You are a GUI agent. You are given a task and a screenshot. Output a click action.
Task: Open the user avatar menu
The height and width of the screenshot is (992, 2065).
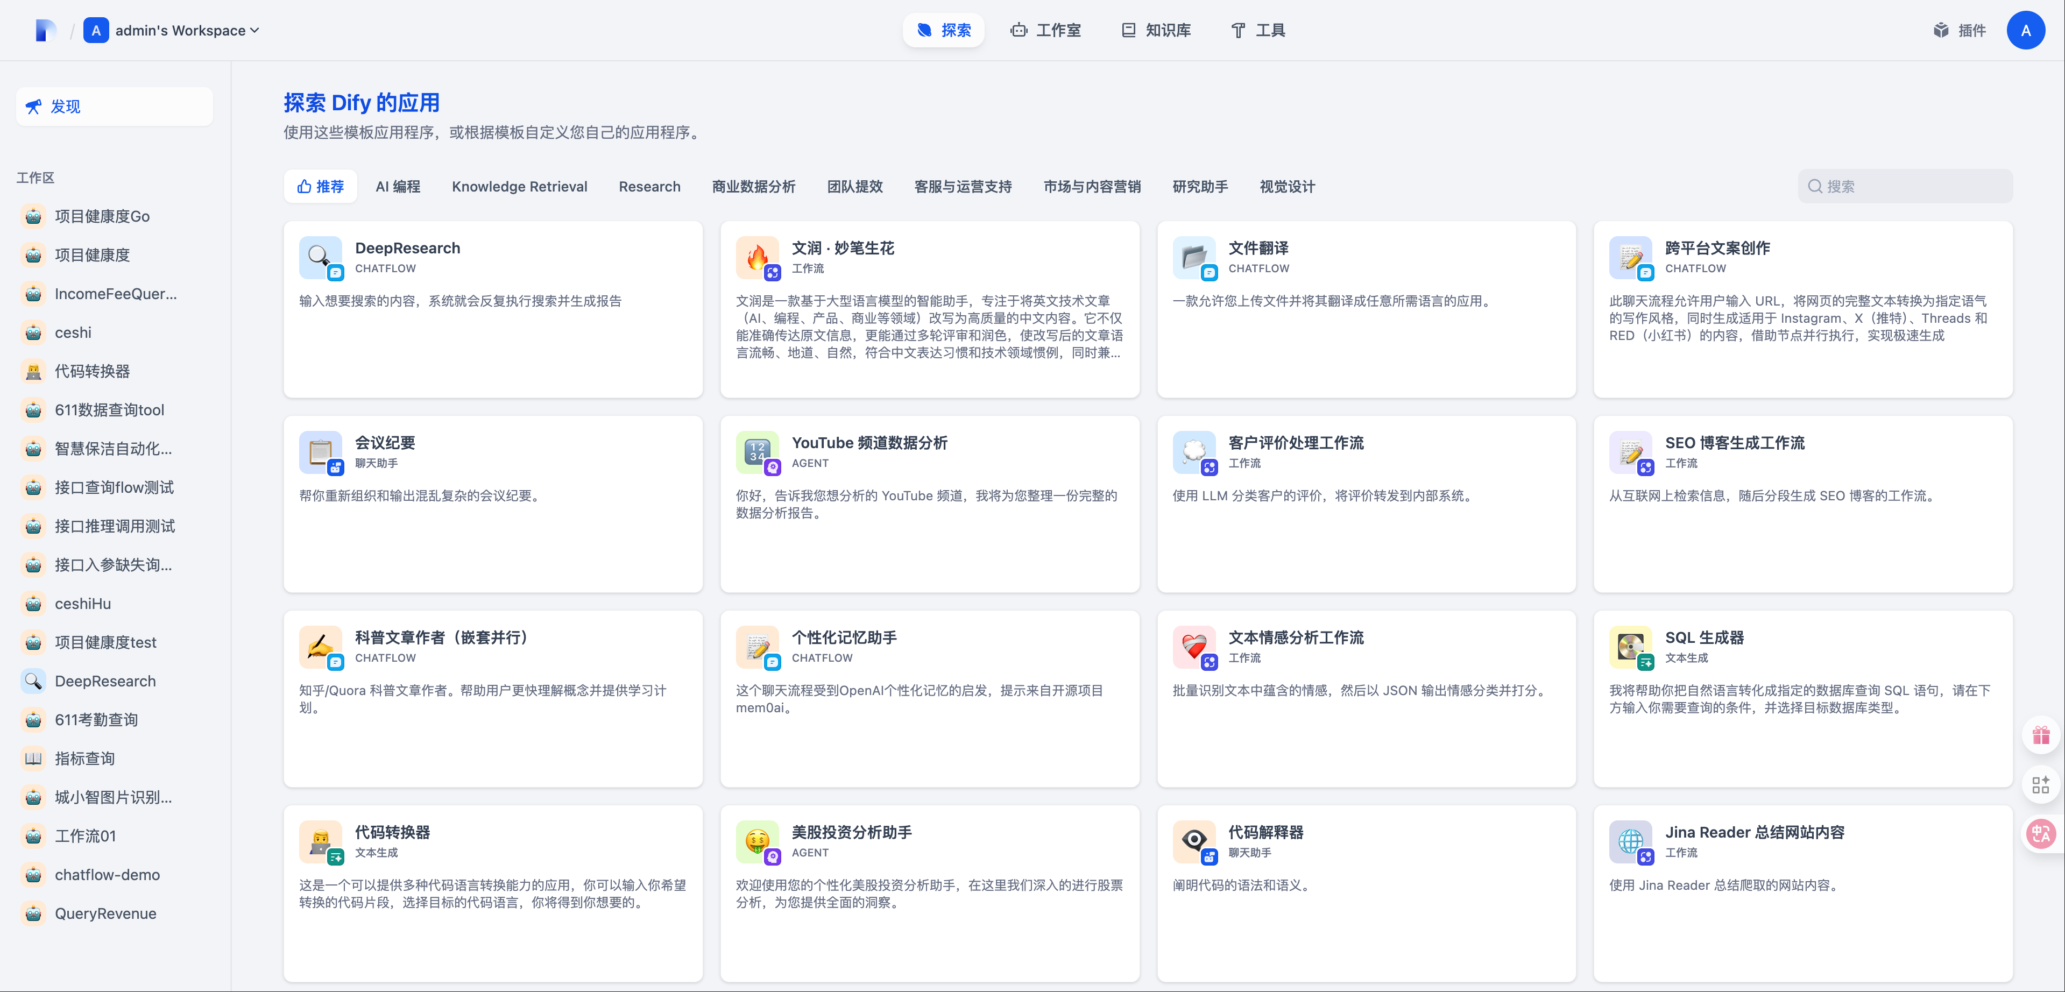click(x=2026, y=31)
